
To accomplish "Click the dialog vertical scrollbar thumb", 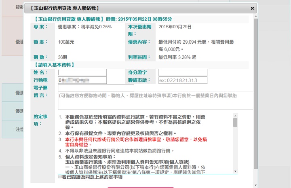I will (256, 94).
